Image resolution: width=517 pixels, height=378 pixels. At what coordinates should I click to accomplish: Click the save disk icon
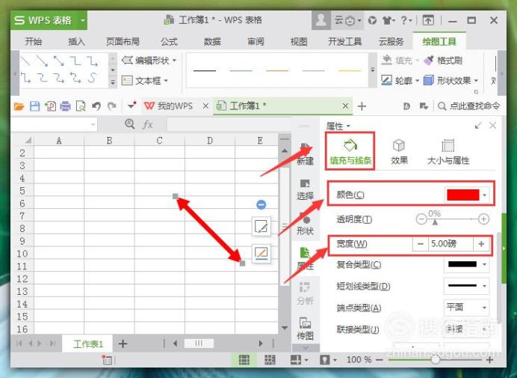click(34, 106)
